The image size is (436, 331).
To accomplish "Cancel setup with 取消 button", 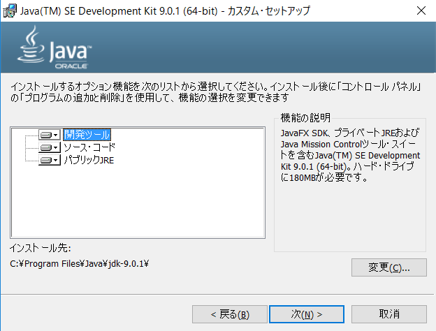I will 389,314.
